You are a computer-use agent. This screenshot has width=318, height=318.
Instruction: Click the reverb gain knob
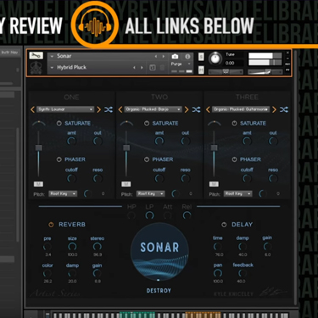click(x=97, y=273)
